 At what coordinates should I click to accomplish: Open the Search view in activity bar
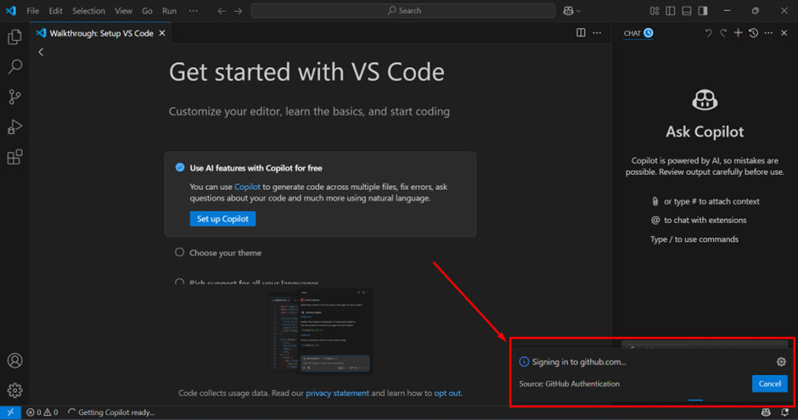click(x=14, y=67)
